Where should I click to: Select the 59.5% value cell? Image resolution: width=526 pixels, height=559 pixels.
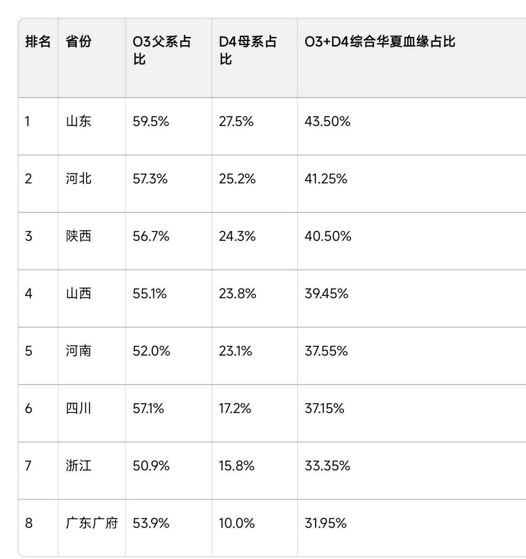pyautogui.click(x=151, y=121)
